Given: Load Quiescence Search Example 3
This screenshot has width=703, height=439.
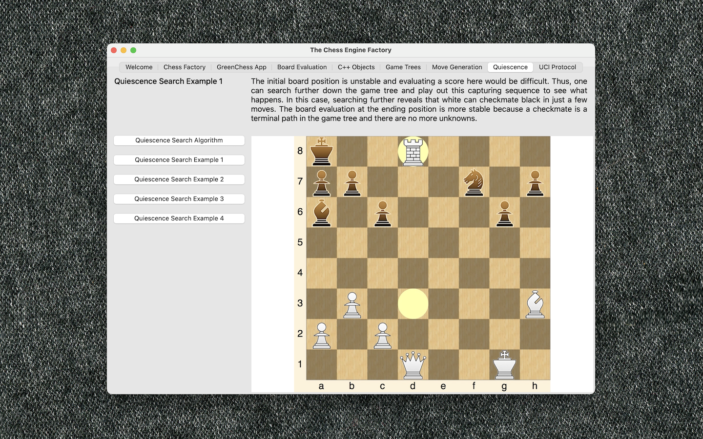Looking at the screenshot, I should click(179, 199).
